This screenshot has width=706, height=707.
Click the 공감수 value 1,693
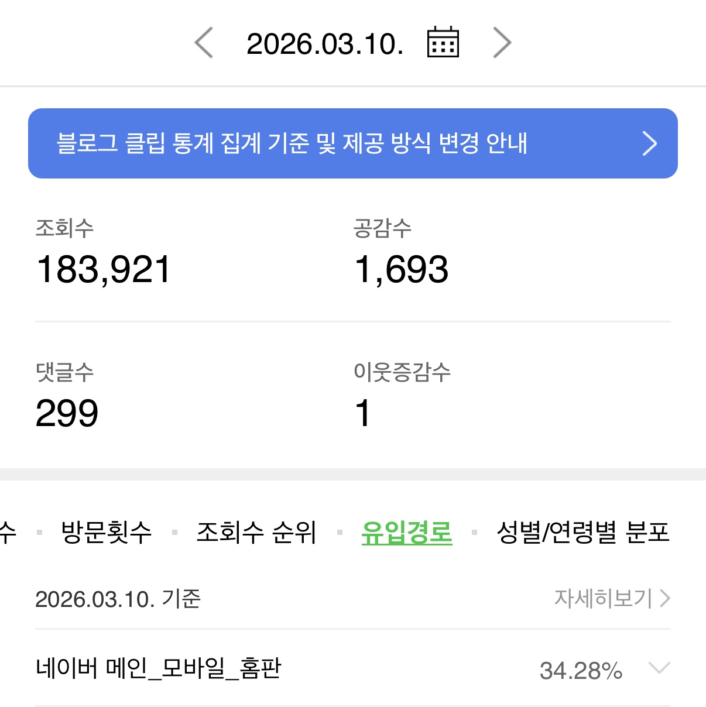[x=402, y=270]
